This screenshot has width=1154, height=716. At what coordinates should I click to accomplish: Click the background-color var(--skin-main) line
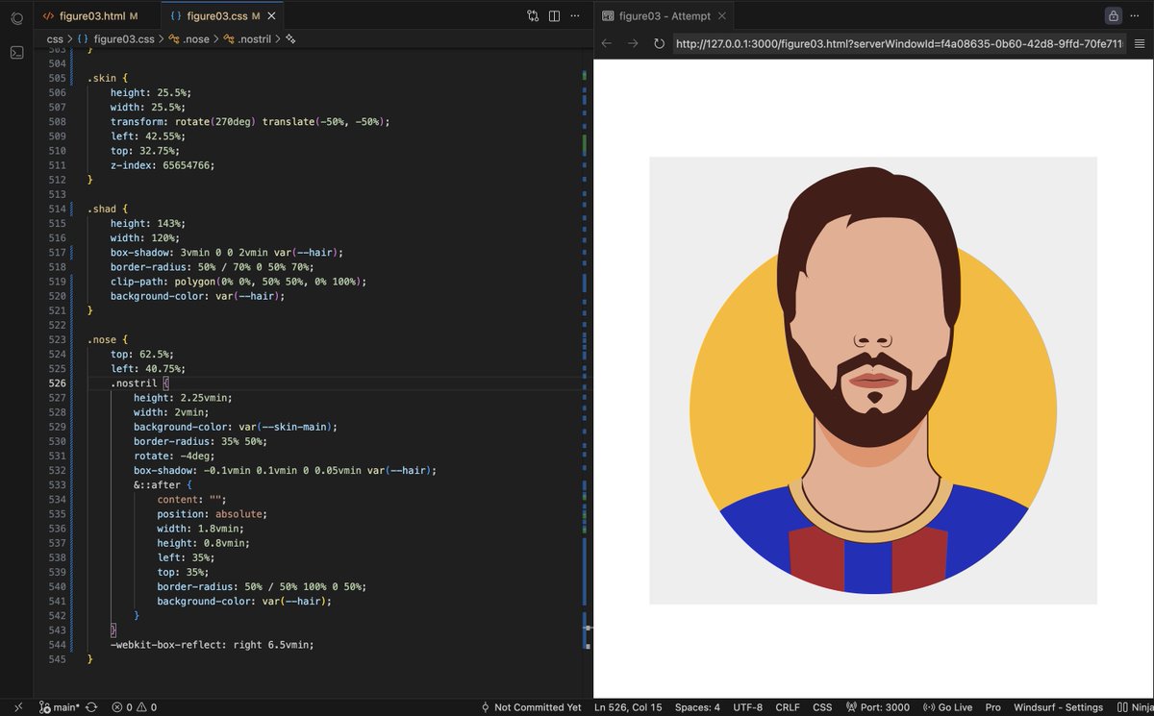[237, 427]
